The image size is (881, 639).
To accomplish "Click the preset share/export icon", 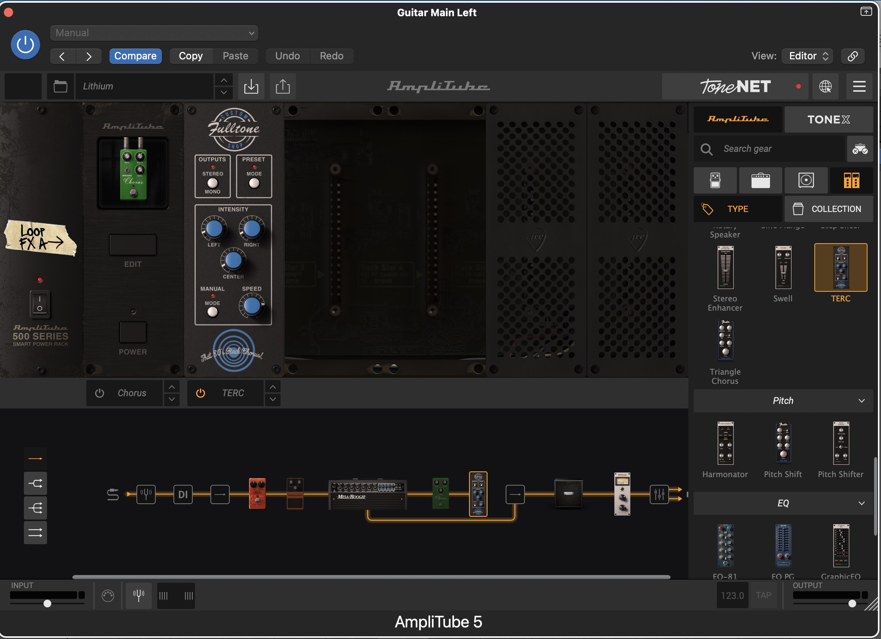I will pos(282,86).
